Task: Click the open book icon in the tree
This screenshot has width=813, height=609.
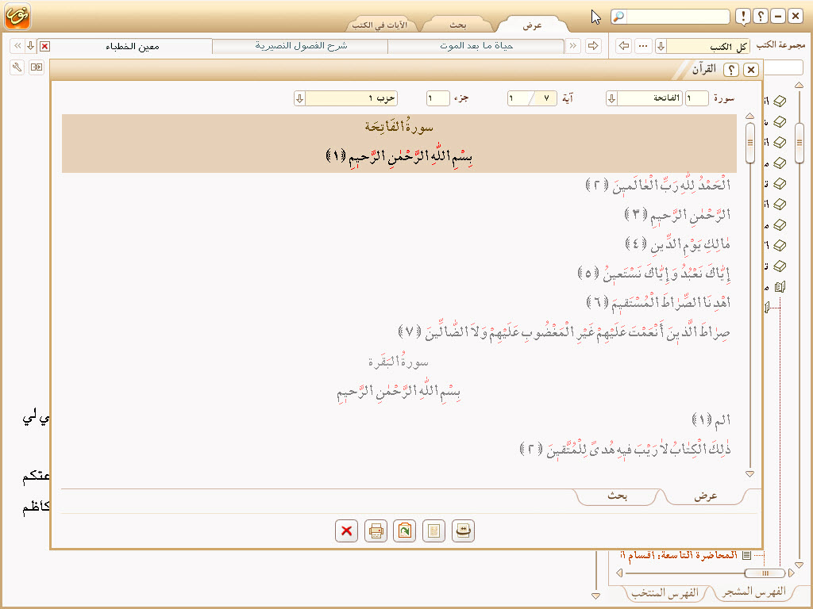Action: tap(780, 287)
